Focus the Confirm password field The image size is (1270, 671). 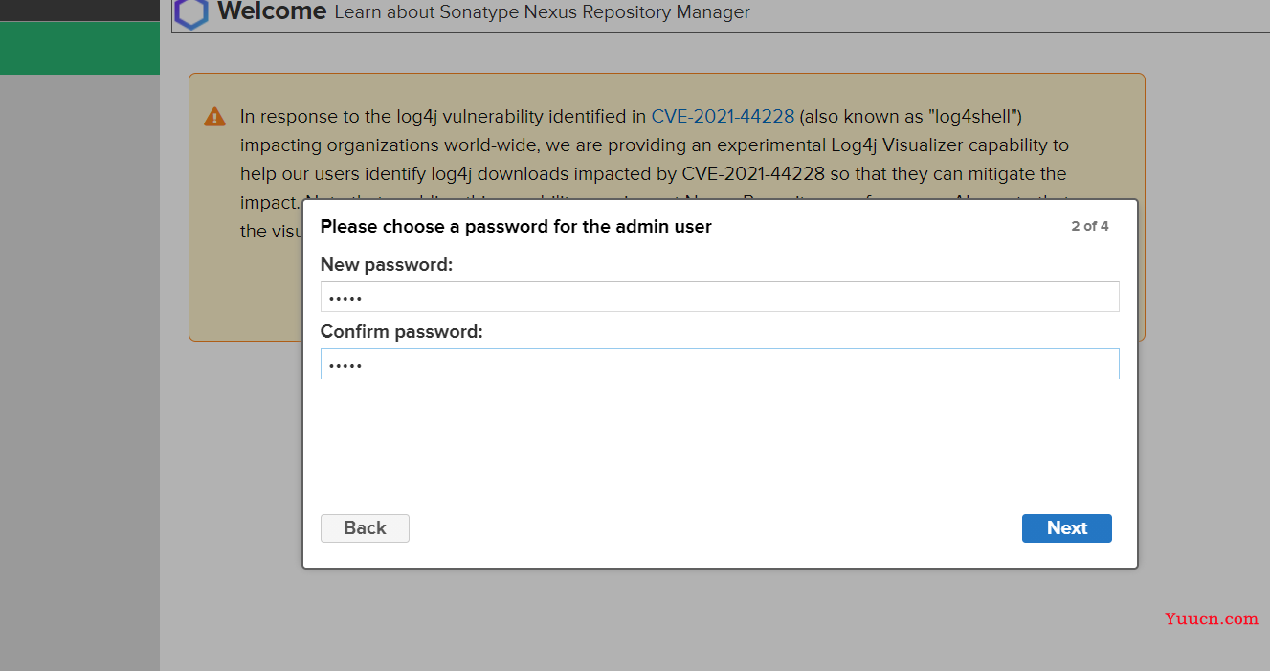click(x=720, y=364)
